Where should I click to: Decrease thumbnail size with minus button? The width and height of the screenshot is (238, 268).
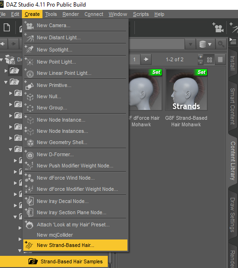[201, 62]
